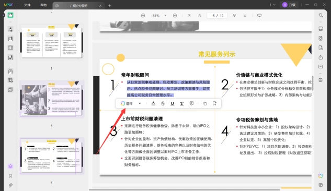This screenshot has width=331, height=191.
Task: Open the search tool in right sidebar
Action: 321,15
